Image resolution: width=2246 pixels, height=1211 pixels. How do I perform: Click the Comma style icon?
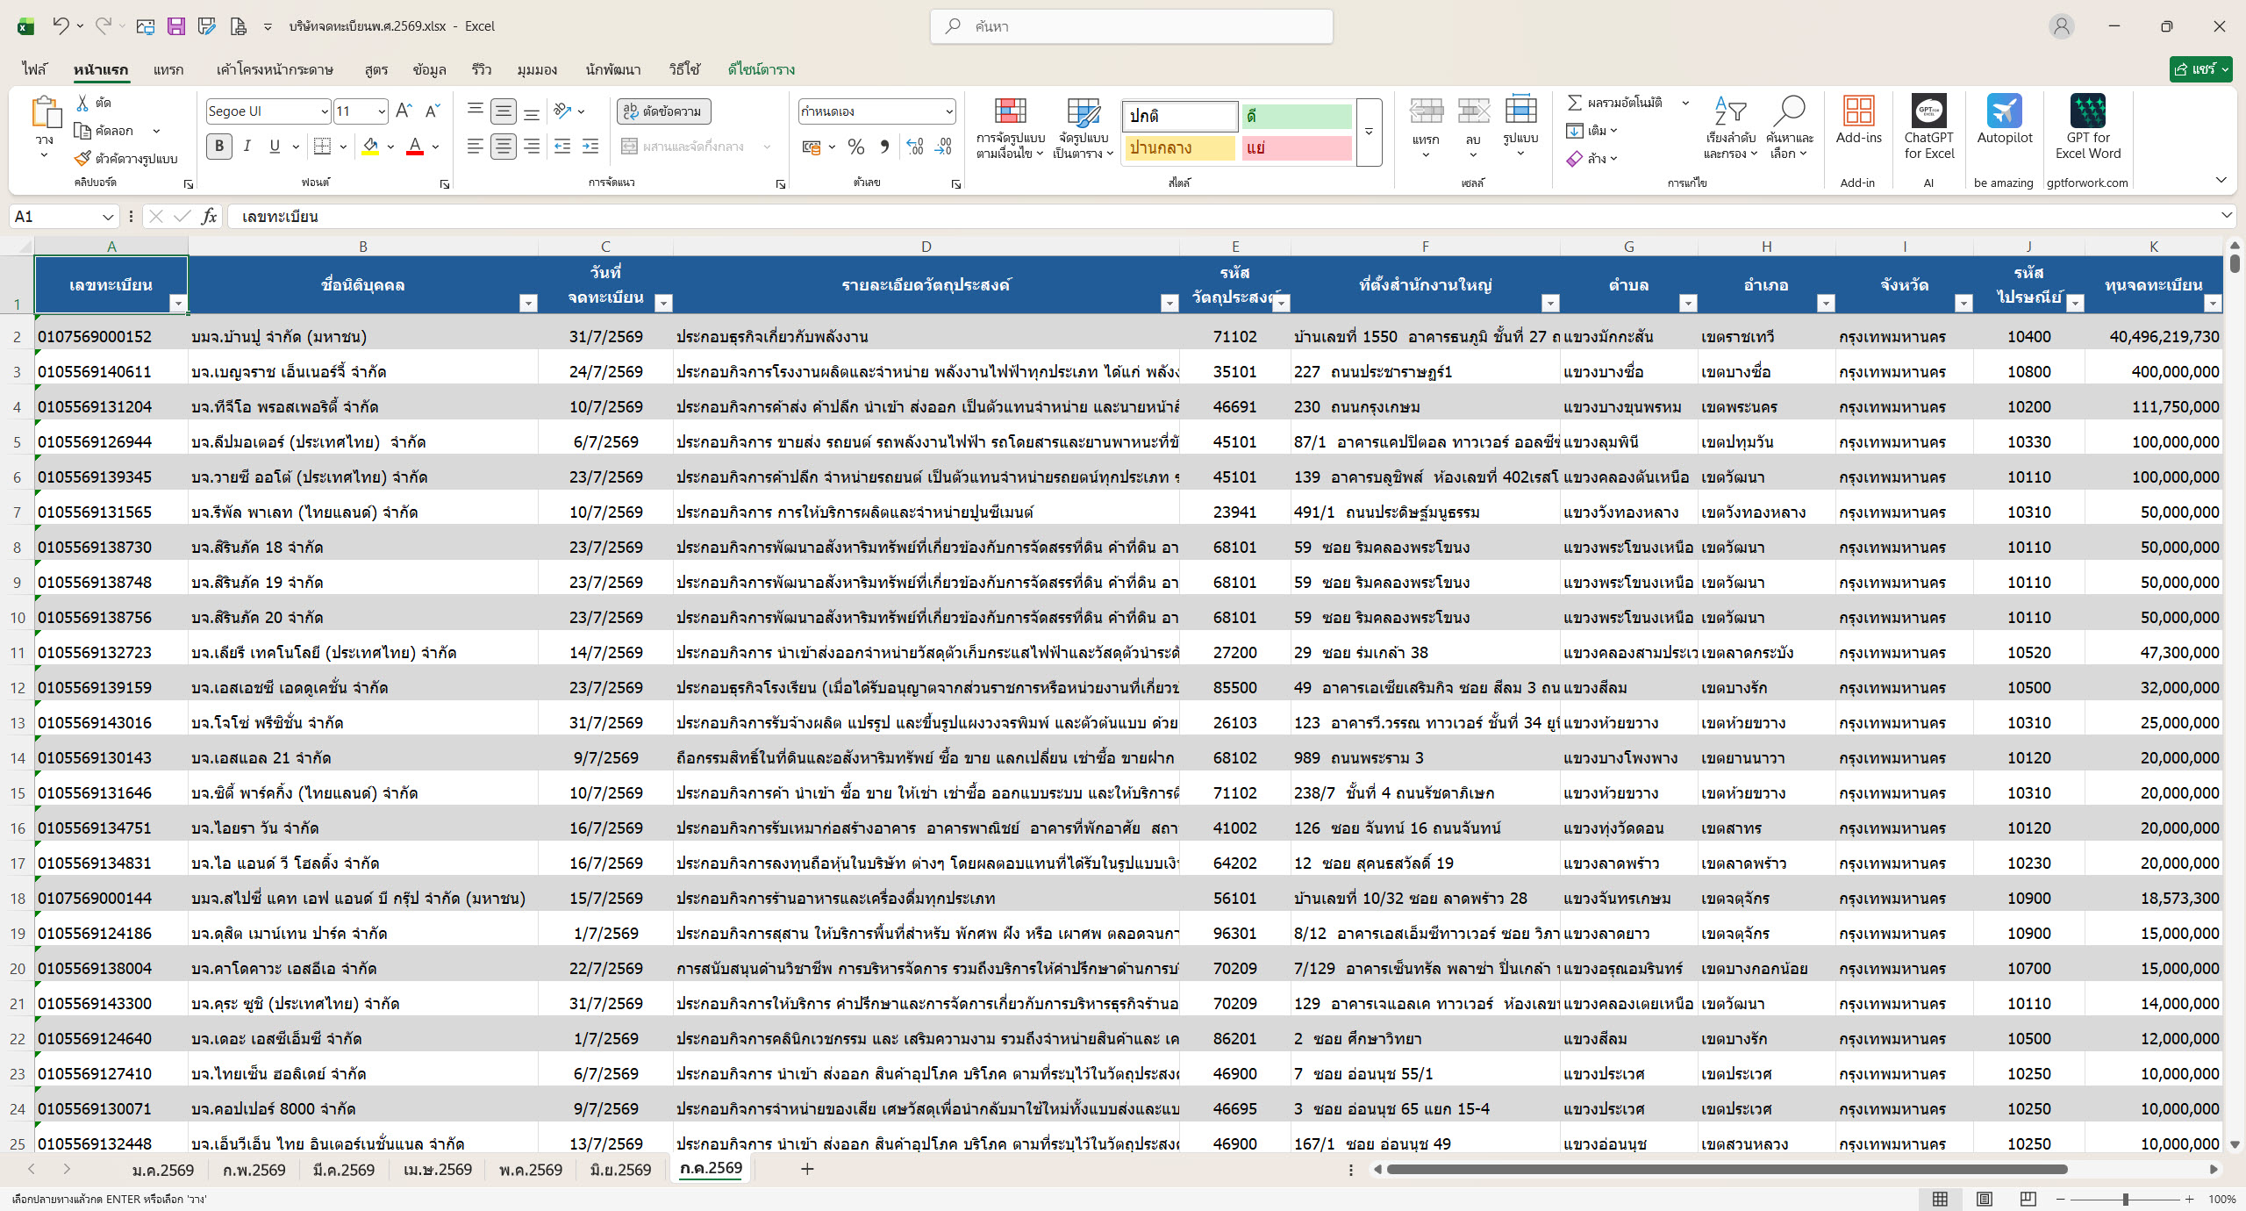pos(884,147)
